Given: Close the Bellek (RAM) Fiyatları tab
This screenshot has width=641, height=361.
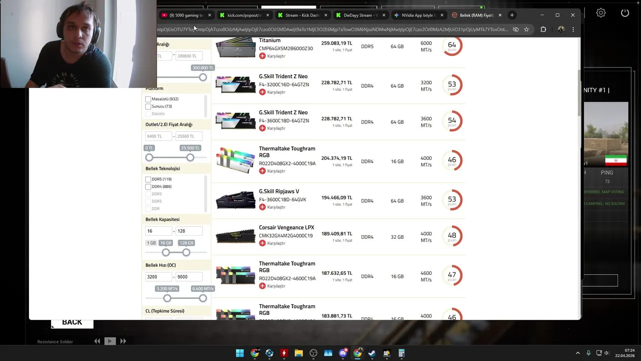Looking at the screenshot, I should coord(500,15).
